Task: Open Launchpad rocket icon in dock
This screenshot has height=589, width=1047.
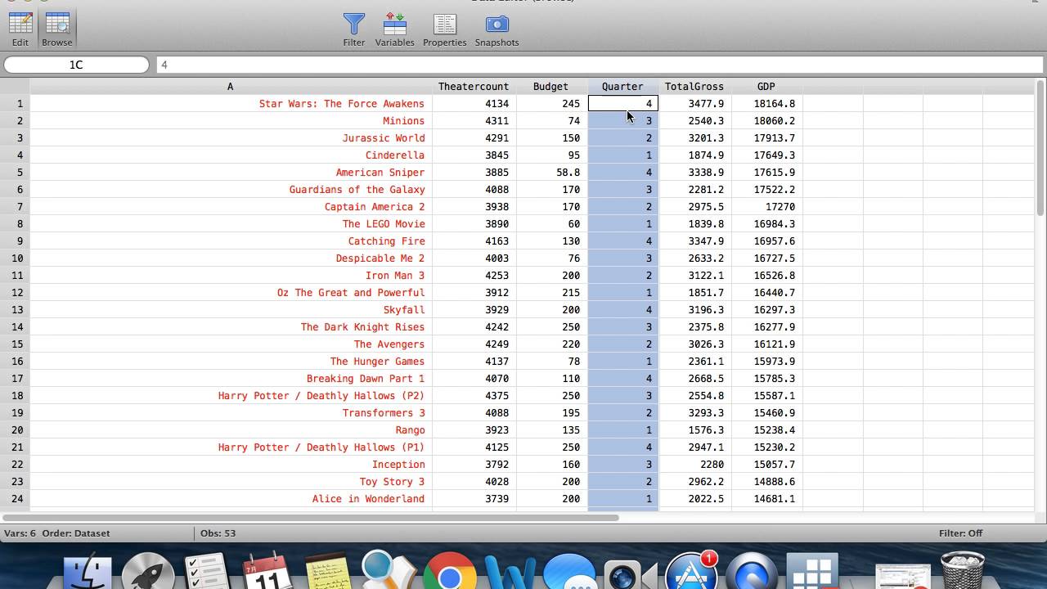Action: (x=148, y=572)
